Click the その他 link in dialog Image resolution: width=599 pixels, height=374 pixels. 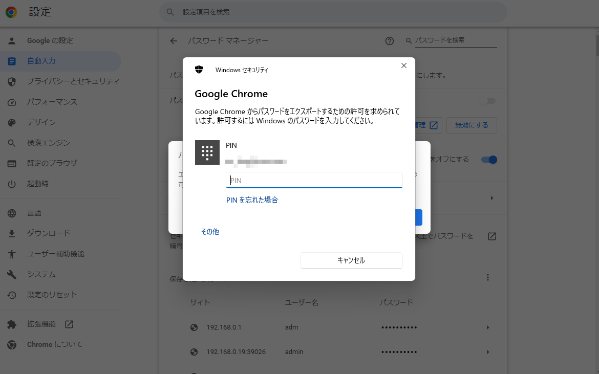[x=210, y=232]
